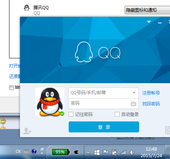Click the 95% battery meter
The height and width of the screenshot is (159, 170).
61,152
